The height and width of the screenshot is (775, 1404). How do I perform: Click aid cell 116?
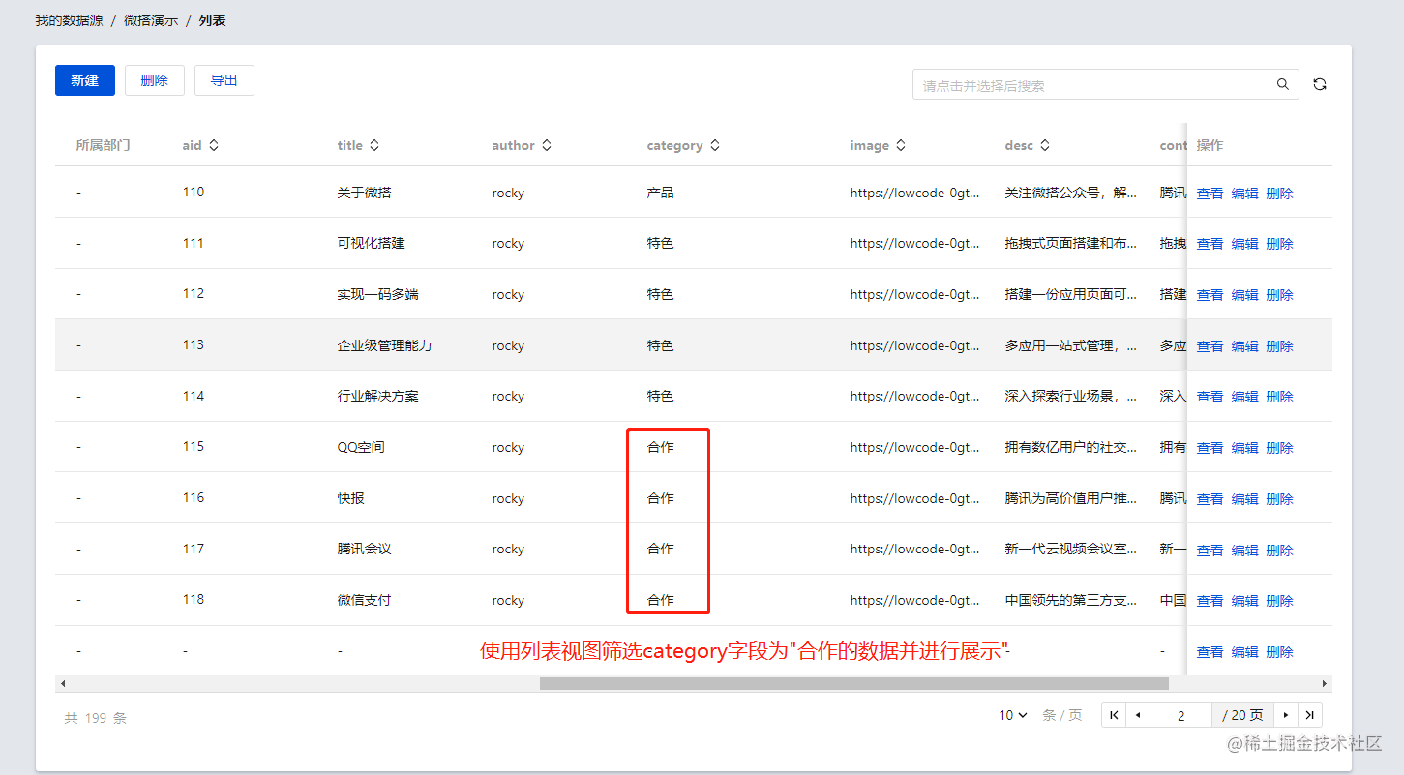[x=194, y=497]
